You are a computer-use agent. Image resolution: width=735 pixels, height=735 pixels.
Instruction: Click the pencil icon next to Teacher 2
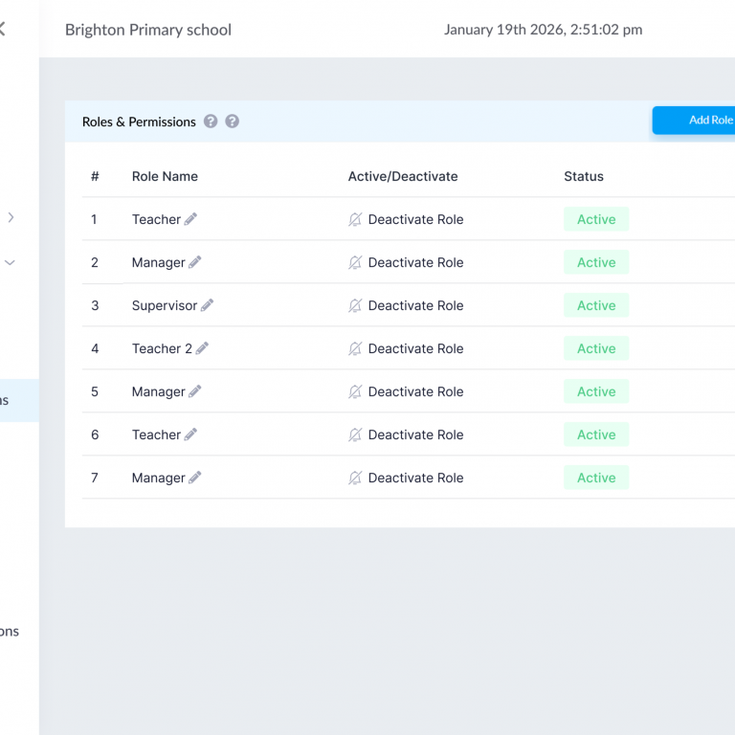tap(202, 348)
